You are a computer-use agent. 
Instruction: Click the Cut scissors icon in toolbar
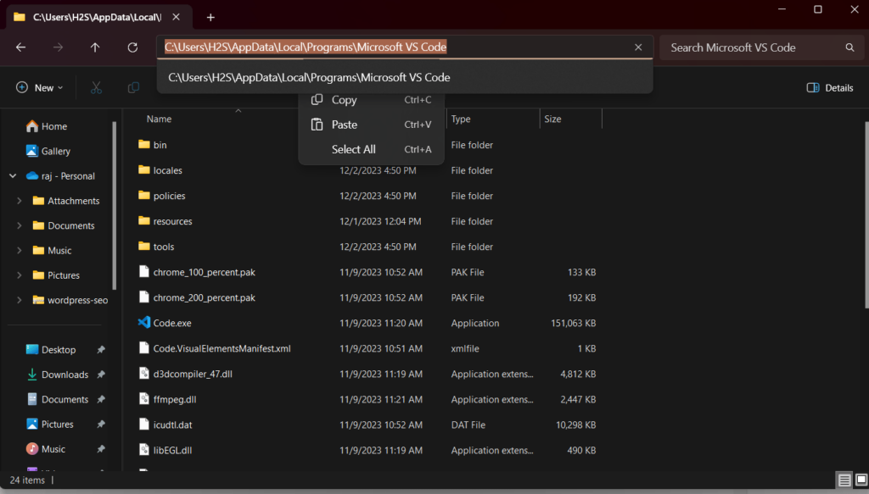[x=96, y=87]
